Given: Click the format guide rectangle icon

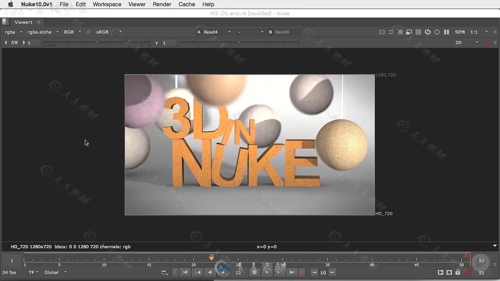Looking at the screenshot, I should click(391, 32).
